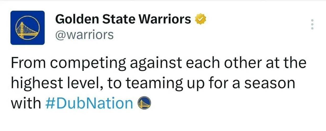Click the word "with" before the hashtag
The image size is (326, 131).
pyautogui.click(x=26, y=103)
